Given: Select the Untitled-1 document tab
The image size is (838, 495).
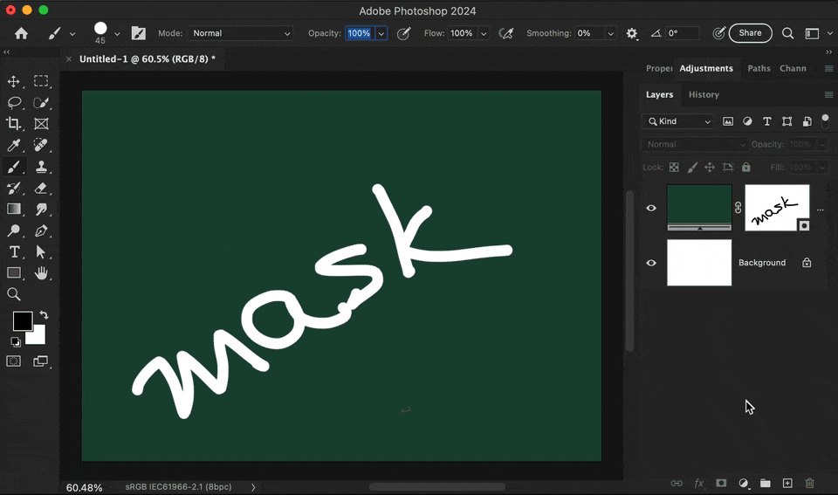Looking at the screenshot, I should coord(147,58).
